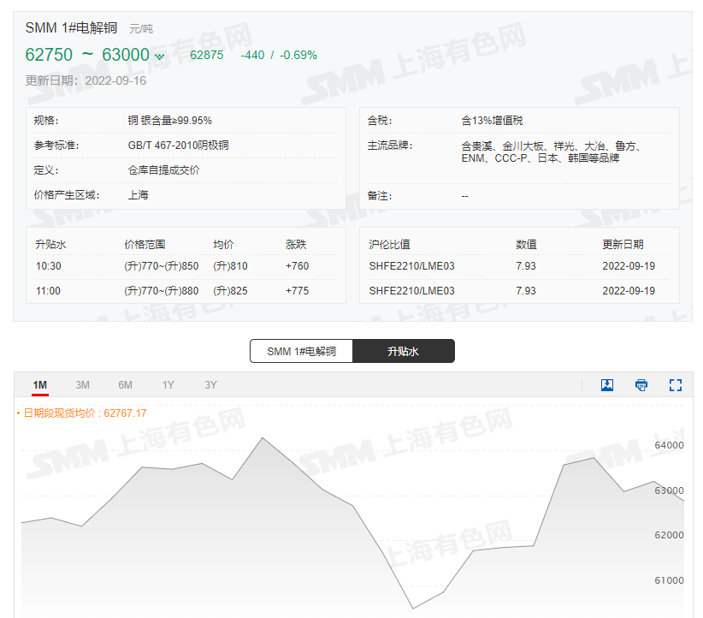
Task: Print the price chart icon
Action: point(641,384)
